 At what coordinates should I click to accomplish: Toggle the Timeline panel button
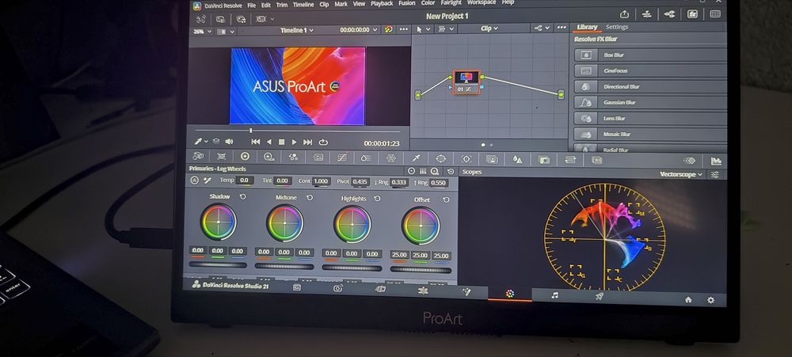(x=647, y=14)
